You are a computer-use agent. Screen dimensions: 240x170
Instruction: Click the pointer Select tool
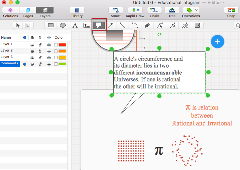pos(18,25)
